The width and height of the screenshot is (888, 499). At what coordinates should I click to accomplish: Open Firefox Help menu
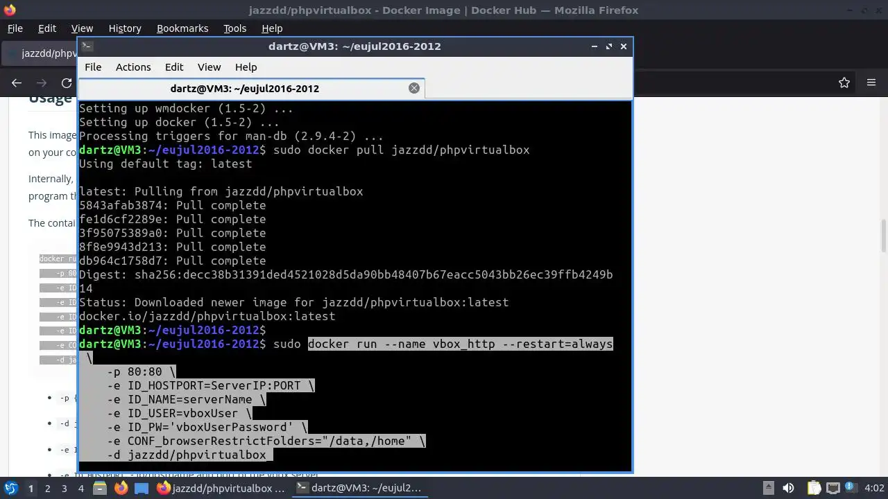pyautogui.click(x=272, y=28)
